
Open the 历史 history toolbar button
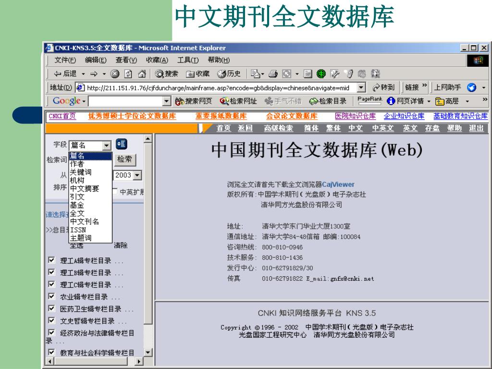click(229, 74)
